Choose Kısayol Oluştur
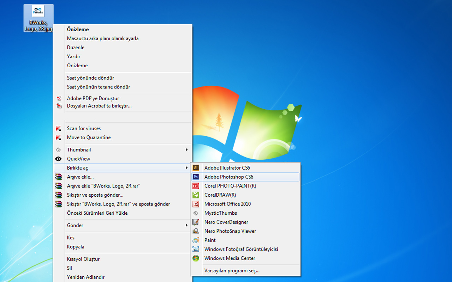The height and width of the screenshot is (282, 452). [83, 259]
